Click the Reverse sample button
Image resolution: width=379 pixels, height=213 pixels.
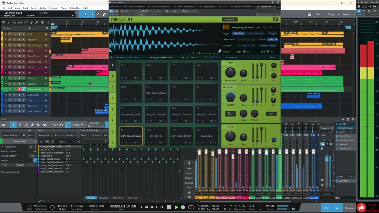120,57
